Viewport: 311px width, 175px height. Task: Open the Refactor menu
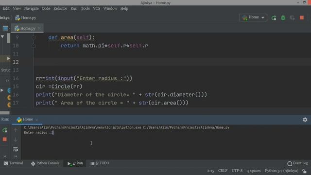pyautogui.click(x=60, y=9)
